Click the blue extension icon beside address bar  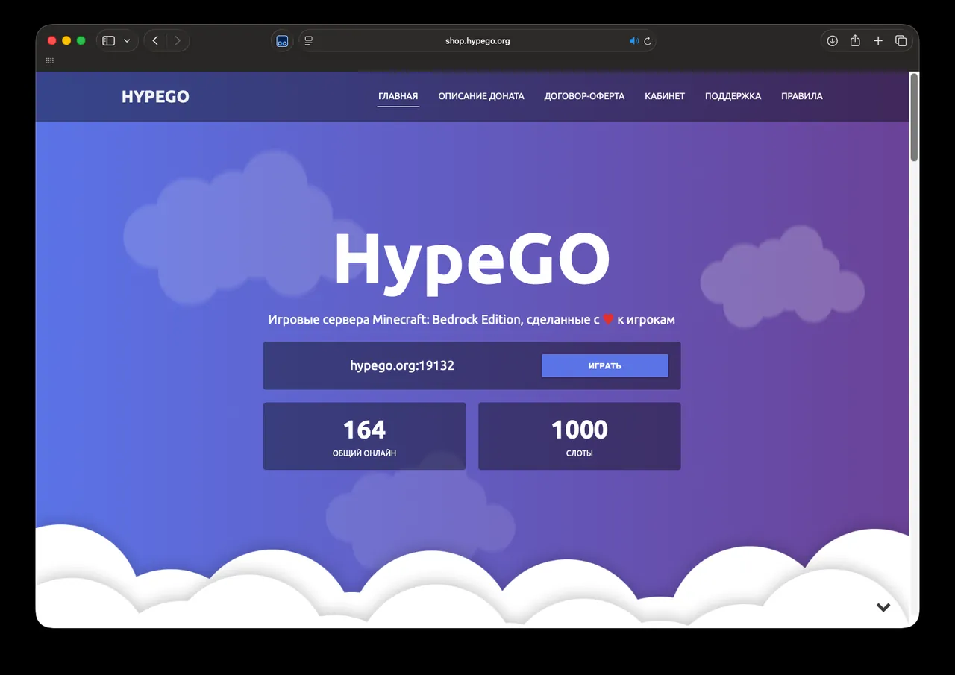pos(282,41)
